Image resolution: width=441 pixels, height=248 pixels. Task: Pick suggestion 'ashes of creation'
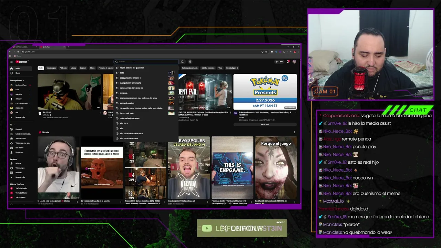point(146,103)
